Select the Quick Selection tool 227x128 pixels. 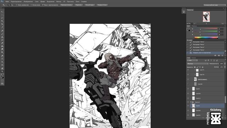click(x=2, y=21)
